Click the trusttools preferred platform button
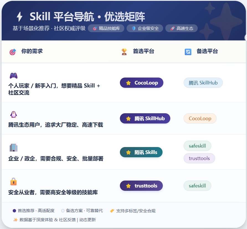The image size is (247, 229). [141, 186]
